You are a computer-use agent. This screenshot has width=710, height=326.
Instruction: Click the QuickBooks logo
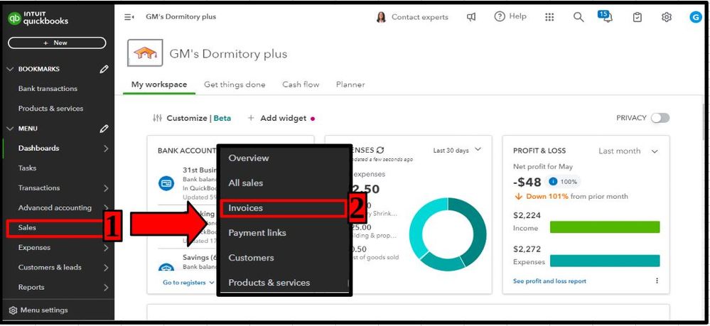(38, 18)
